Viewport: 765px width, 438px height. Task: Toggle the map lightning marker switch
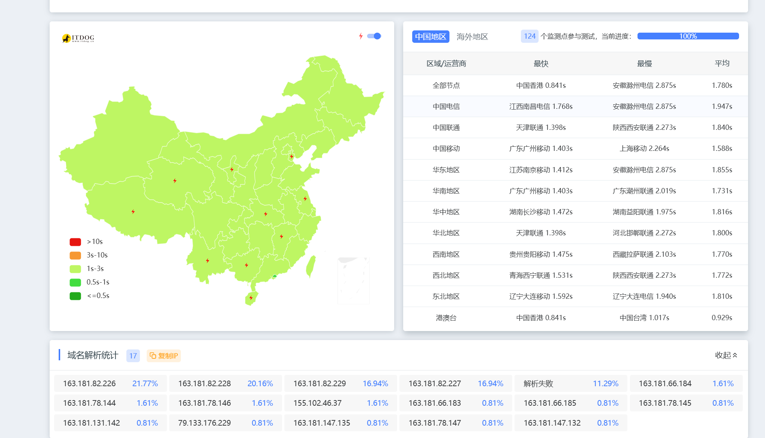(374, 36)
